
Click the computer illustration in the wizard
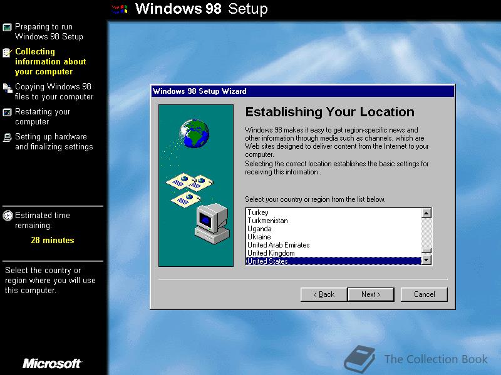[212, 224]
